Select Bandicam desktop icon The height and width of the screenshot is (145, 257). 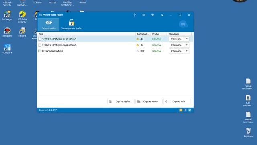point(7,32)
